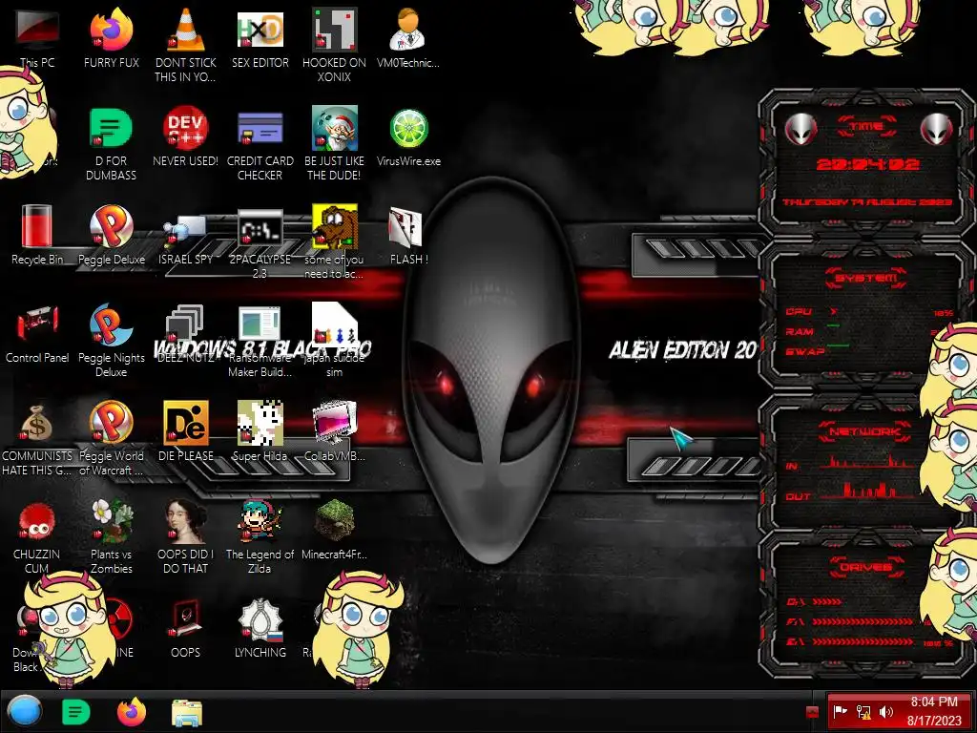
Task: Click the NETWORK gadget panel header
Action: tap(865, 431)
